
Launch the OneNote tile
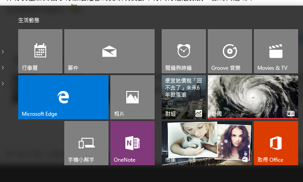132,143
